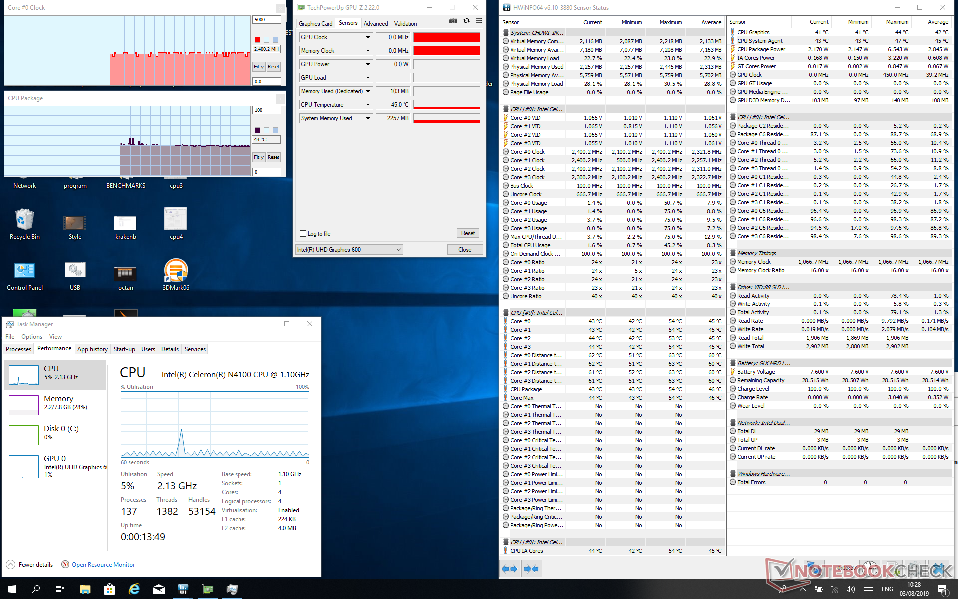This screenshot has width=958, height=599.
Task: Click the Open Resource Monitor icon
Action: 65,564
